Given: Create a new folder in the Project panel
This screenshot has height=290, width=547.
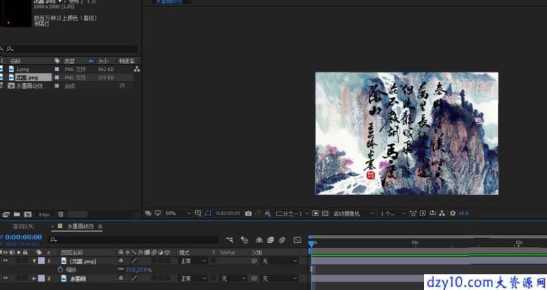Looking at the screenshot, I should (16, 214).
